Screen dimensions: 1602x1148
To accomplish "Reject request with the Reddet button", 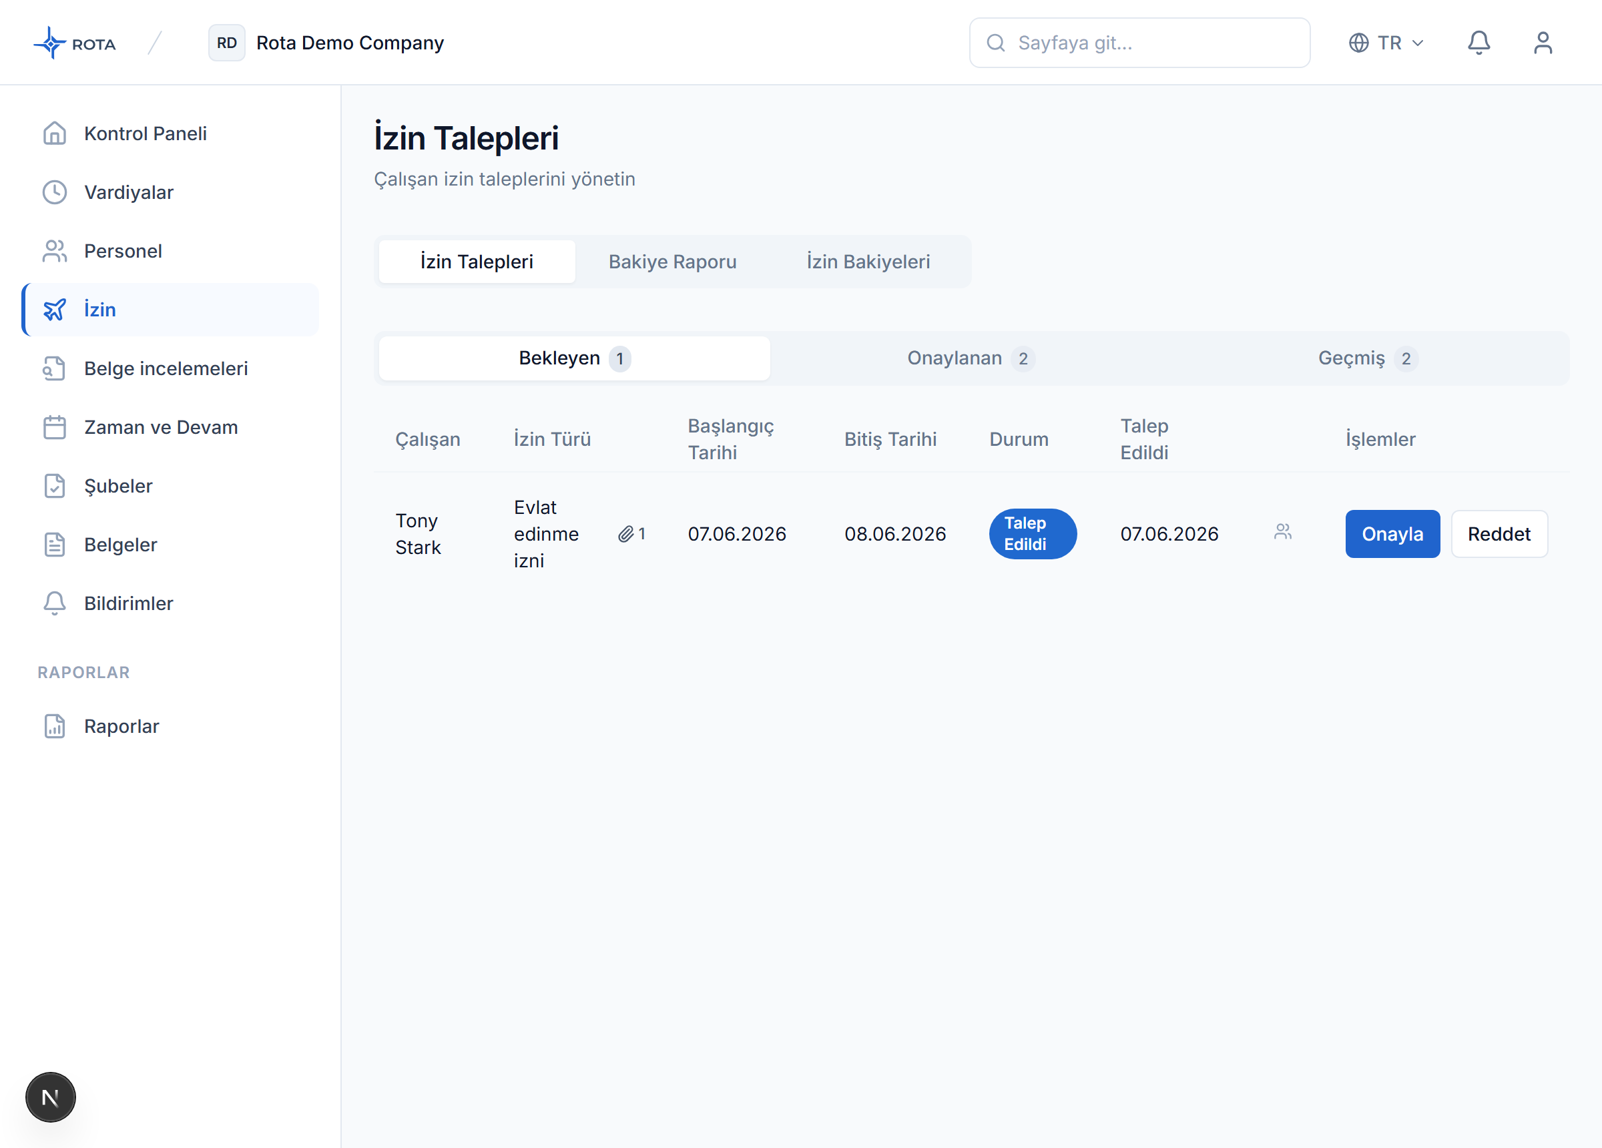I will point(1499,534).
